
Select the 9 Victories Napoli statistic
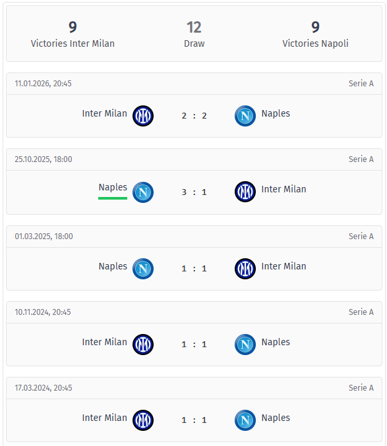pos(315,34)
